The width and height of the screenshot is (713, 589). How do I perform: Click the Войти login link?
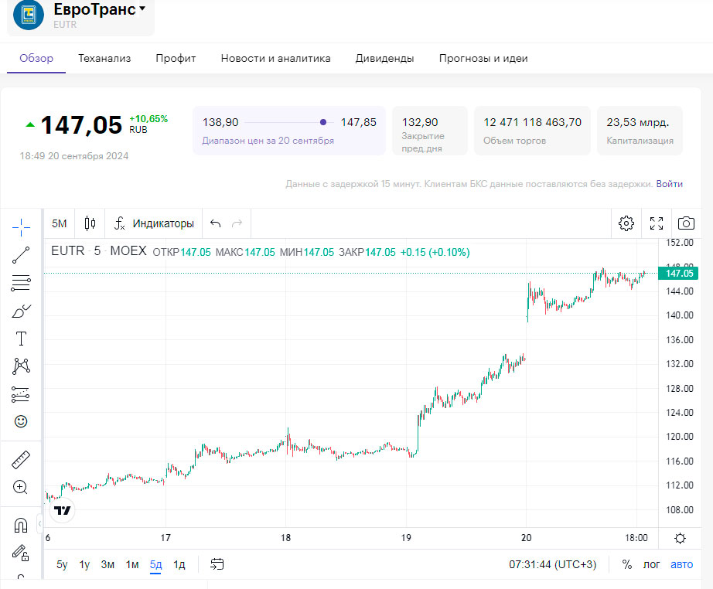tap(669, 184)
